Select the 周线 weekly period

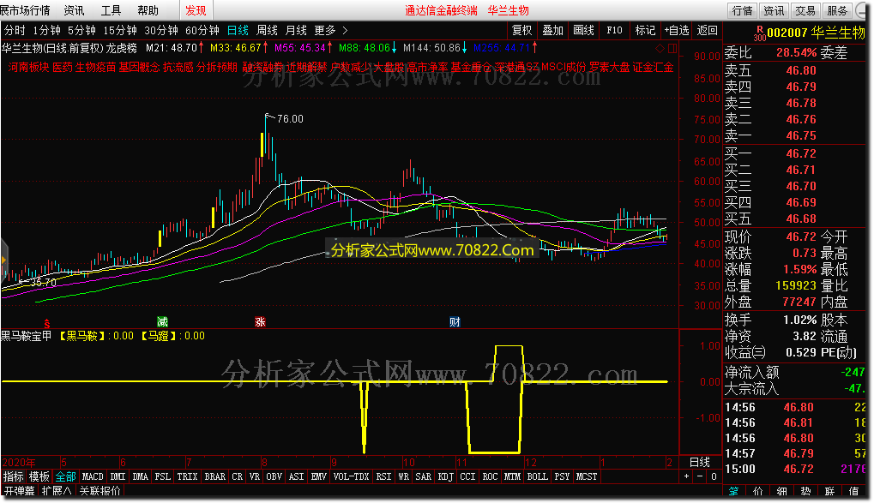point(267,30)
